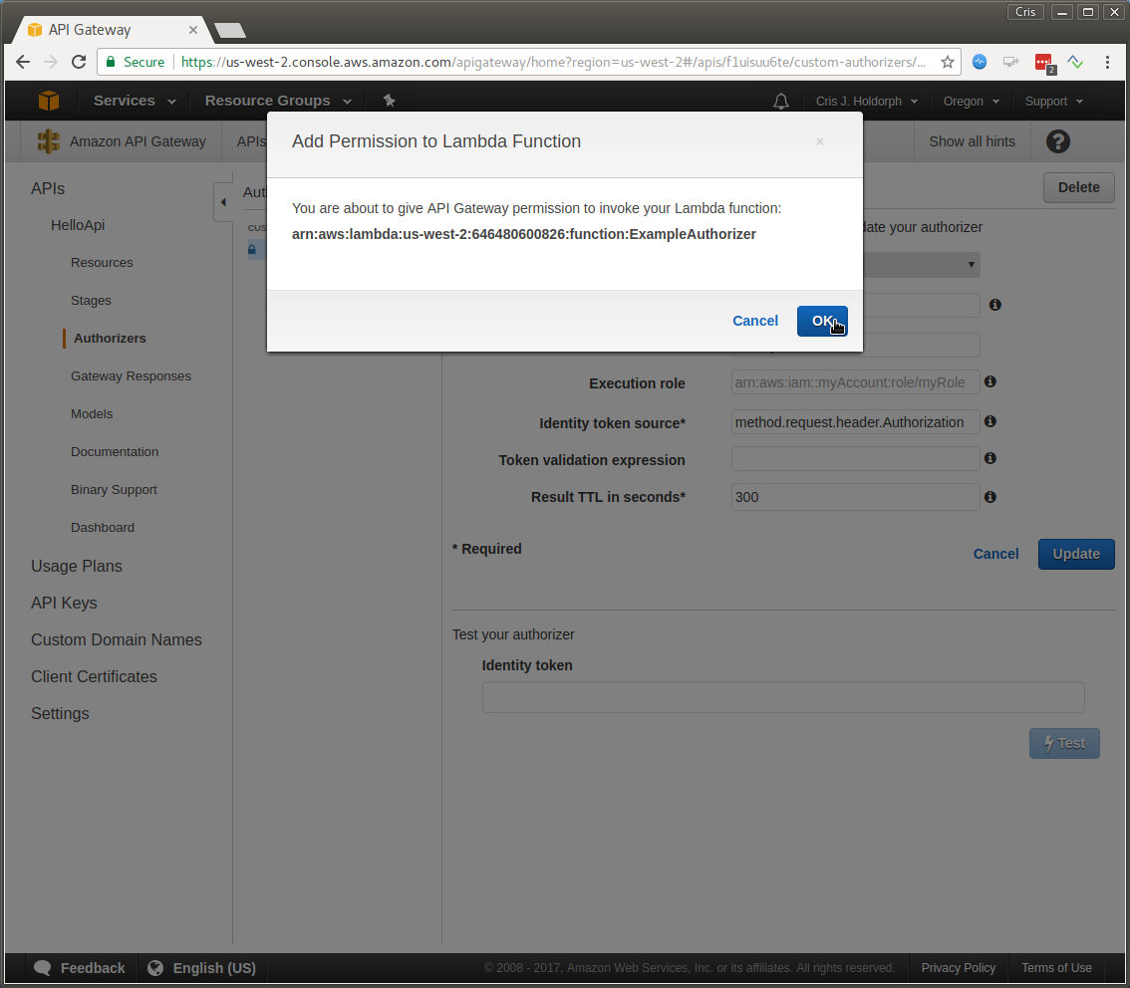Screen dimensions: 1130x988
Task: Click the Result TTL in seconds field
Action: 855,497
